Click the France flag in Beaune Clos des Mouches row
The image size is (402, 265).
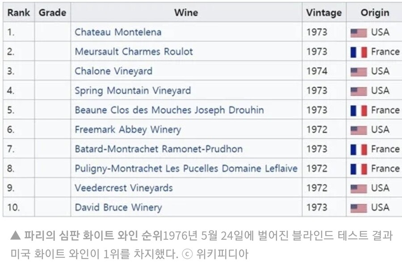point(359,111)
